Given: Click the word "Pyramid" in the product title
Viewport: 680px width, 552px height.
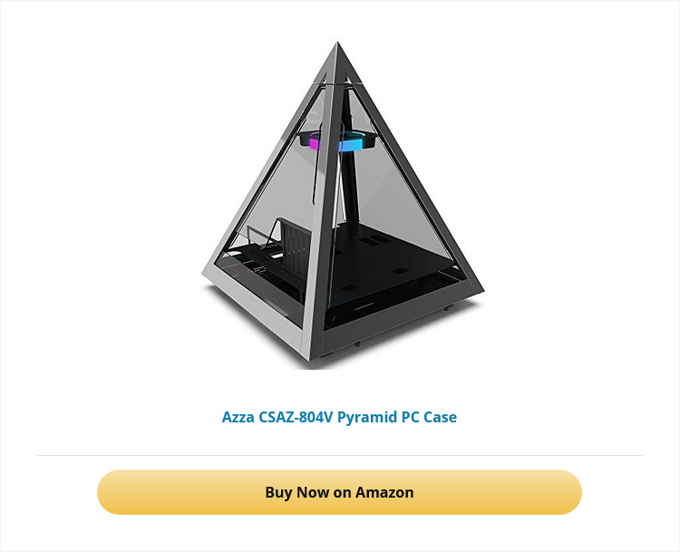Looking at the screenshot, I should pos(367,417).
